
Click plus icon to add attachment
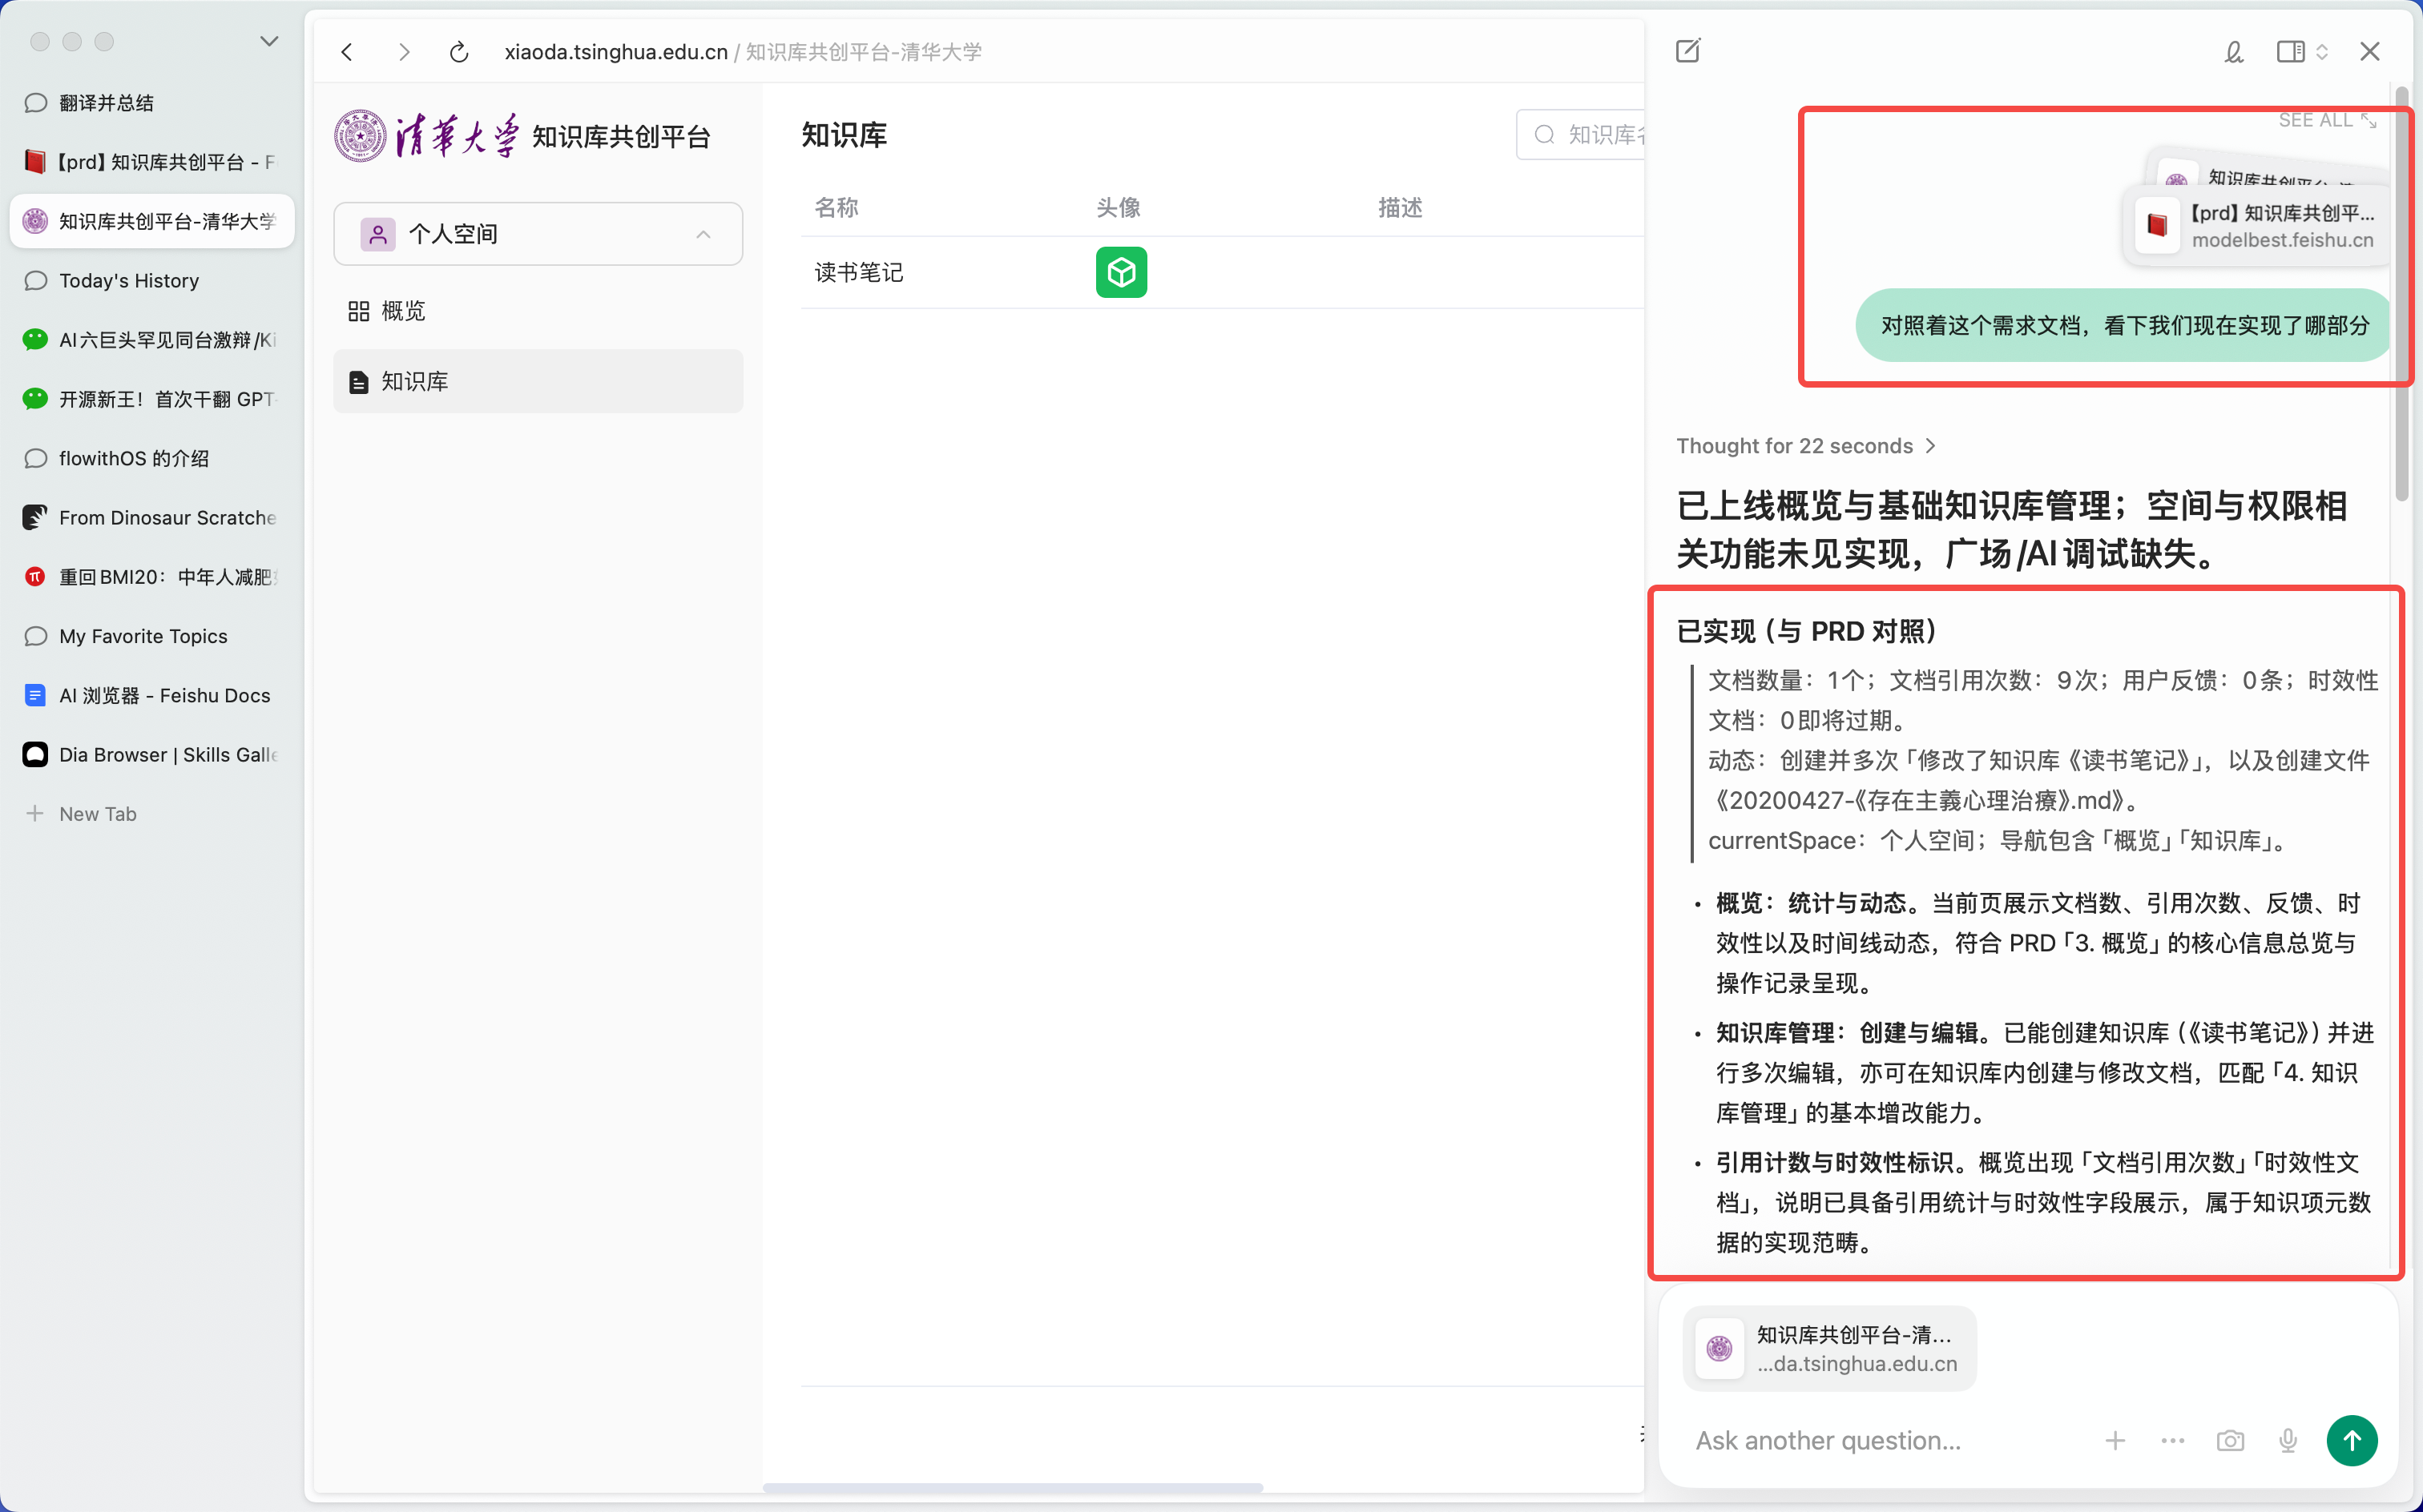2115,1440
